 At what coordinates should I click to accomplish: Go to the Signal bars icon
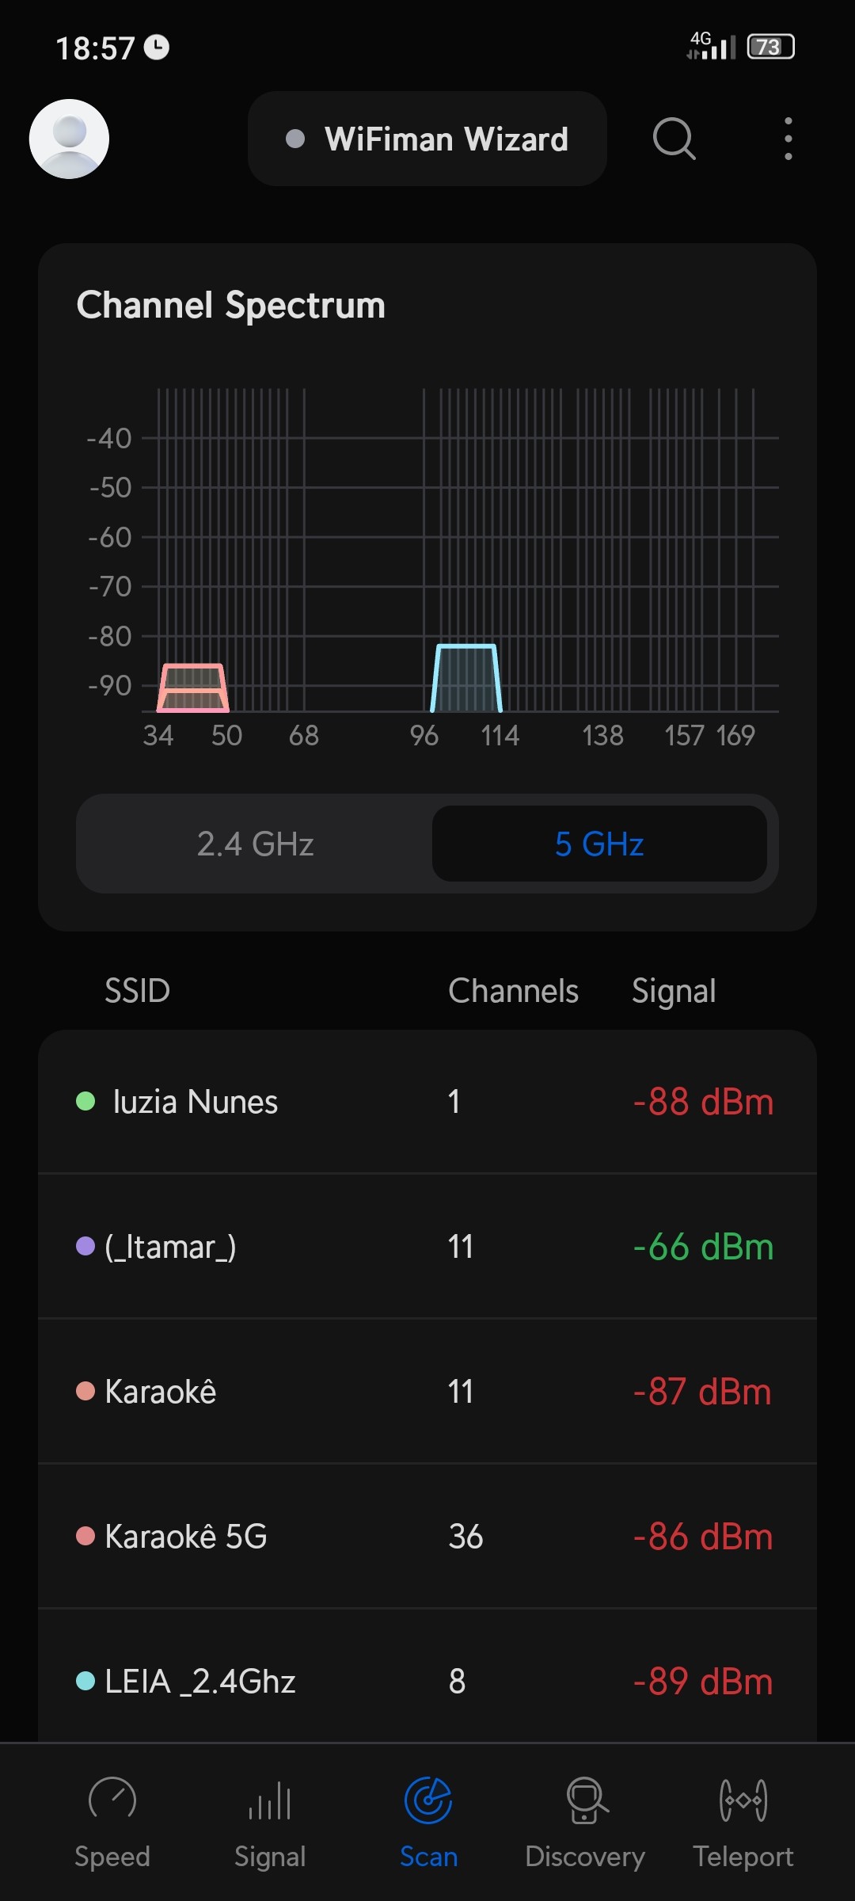click(x=270, y=1800)
